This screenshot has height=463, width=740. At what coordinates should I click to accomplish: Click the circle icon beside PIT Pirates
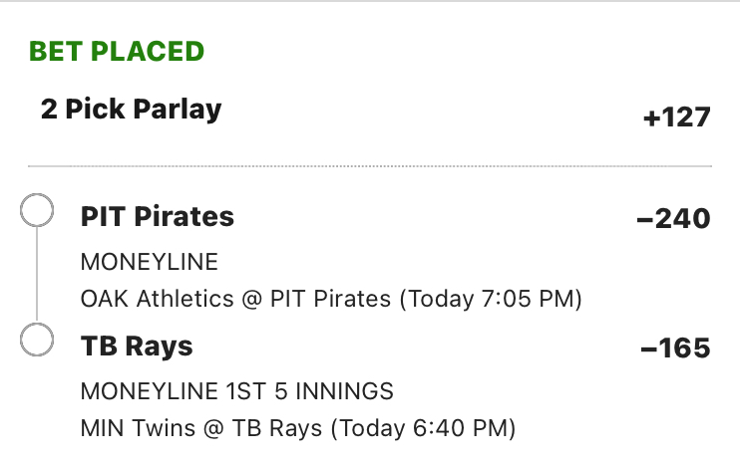[37, 212]
